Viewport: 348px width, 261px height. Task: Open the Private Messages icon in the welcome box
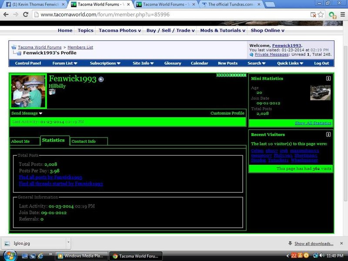click(x=251, y=55)
